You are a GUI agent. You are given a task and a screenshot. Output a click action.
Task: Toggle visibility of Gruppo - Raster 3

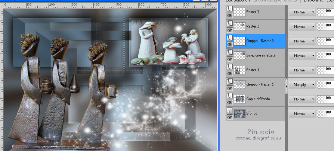(x=230, y=44)
